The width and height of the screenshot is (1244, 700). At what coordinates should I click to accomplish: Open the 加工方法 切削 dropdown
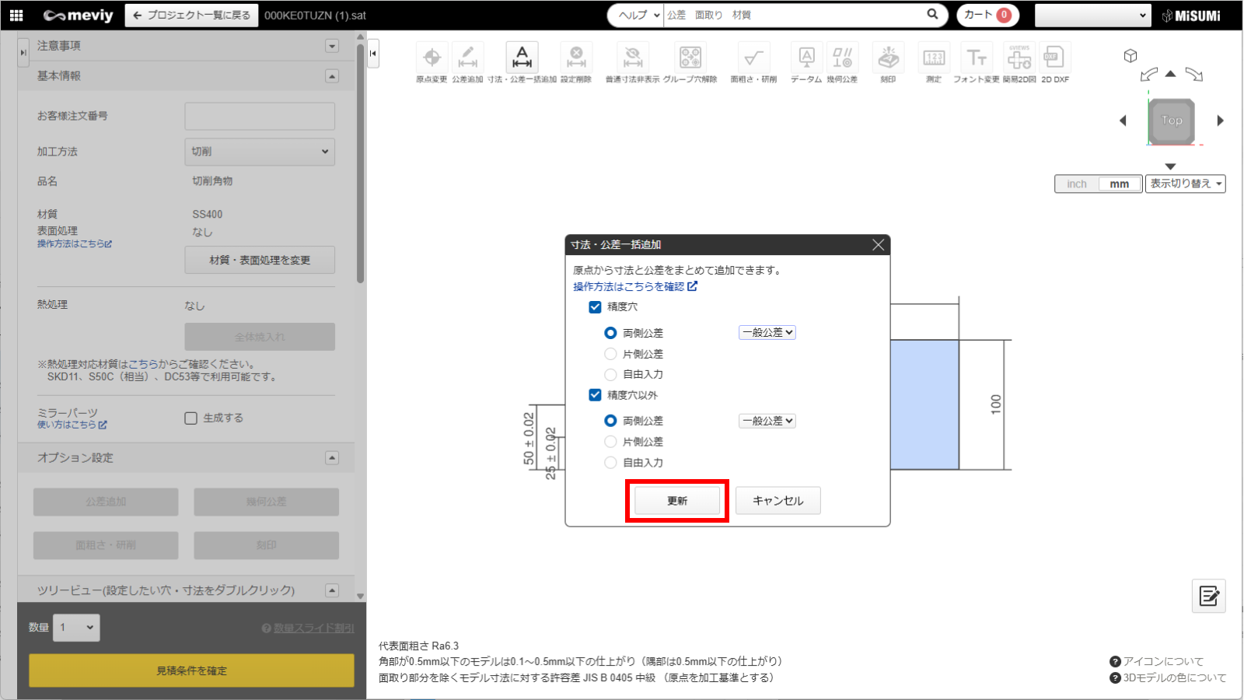point(260,152)
